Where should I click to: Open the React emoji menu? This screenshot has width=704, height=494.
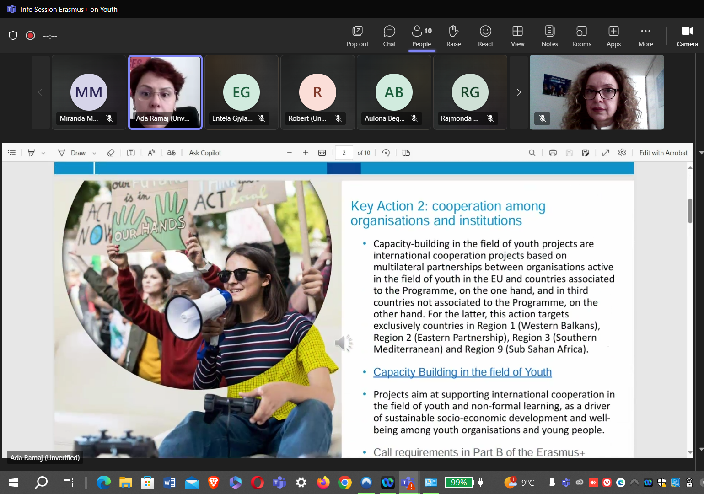coord(485,36)
